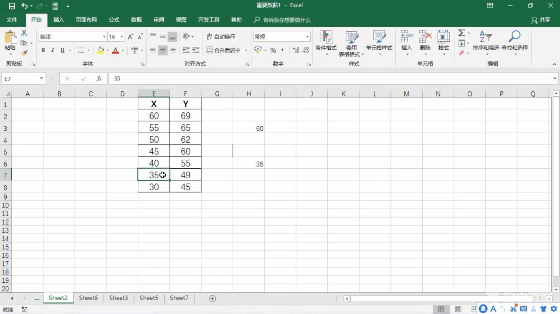Viewport: 560px width, 314px height.
Task: Open the calculator icon in quick access toolbar
Action: tap(55, 6)
